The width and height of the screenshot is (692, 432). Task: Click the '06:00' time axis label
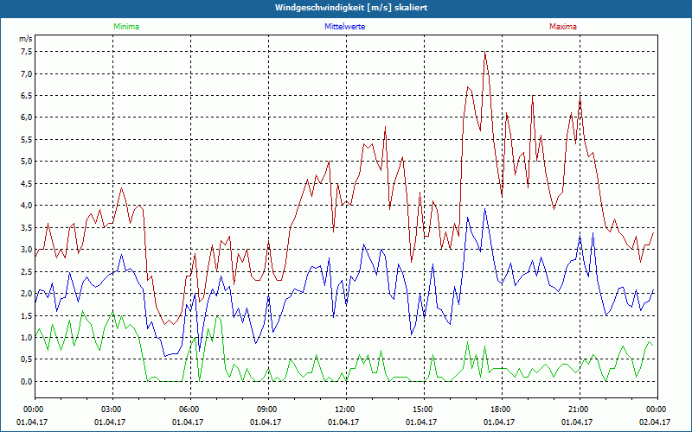click(x=190, y=410)
